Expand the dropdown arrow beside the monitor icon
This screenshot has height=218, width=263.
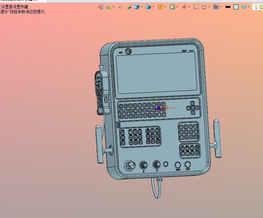tap(221, 7)
